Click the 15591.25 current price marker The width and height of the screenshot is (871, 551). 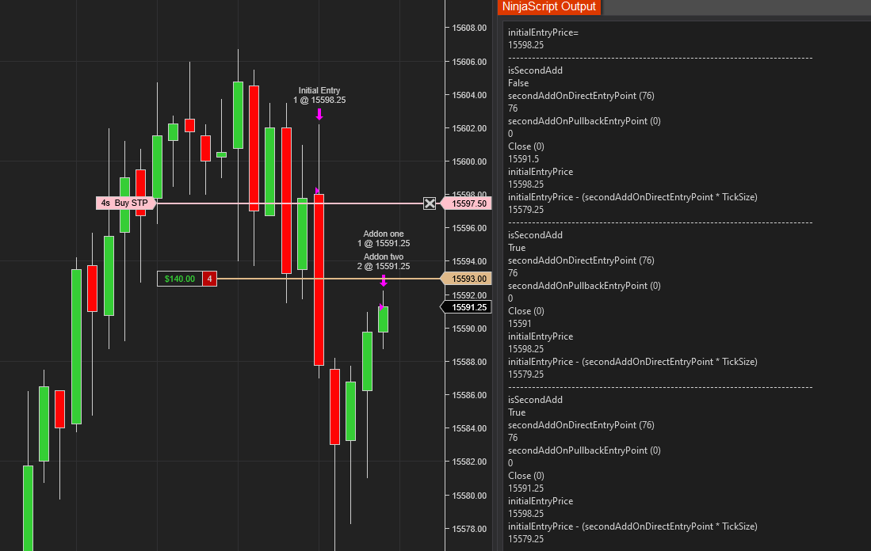466,307
